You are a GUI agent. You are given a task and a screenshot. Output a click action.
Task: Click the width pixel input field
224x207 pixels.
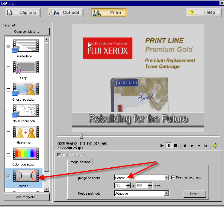pyautogui.click(x=120, y=186)
